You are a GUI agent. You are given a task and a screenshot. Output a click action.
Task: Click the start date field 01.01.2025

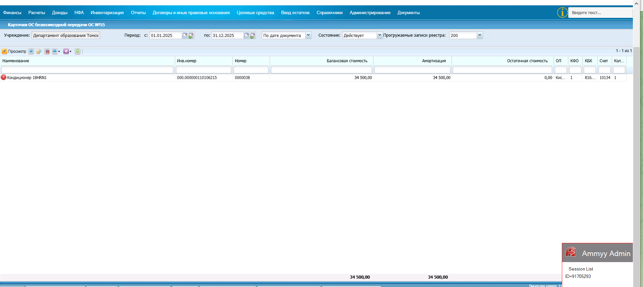(166, 35)
